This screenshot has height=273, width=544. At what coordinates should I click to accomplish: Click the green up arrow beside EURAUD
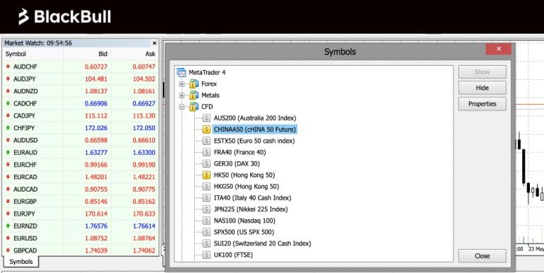point(8,153)
